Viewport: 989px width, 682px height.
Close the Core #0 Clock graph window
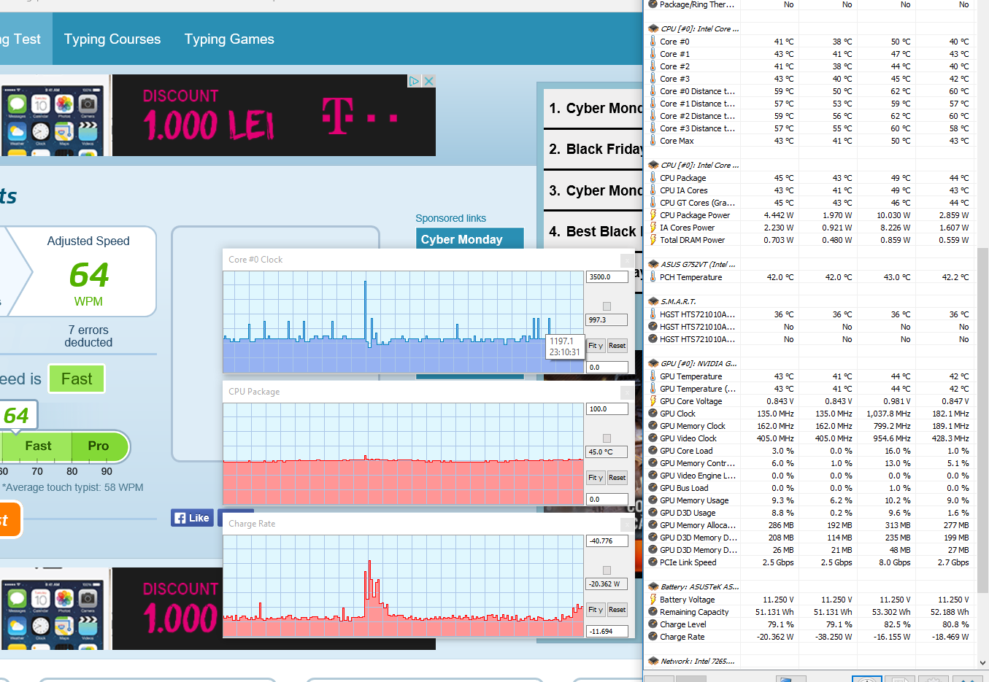(627, 260)
